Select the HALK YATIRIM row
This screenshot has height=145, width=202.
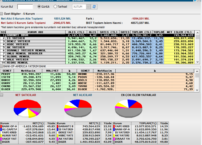pos(97,60)
